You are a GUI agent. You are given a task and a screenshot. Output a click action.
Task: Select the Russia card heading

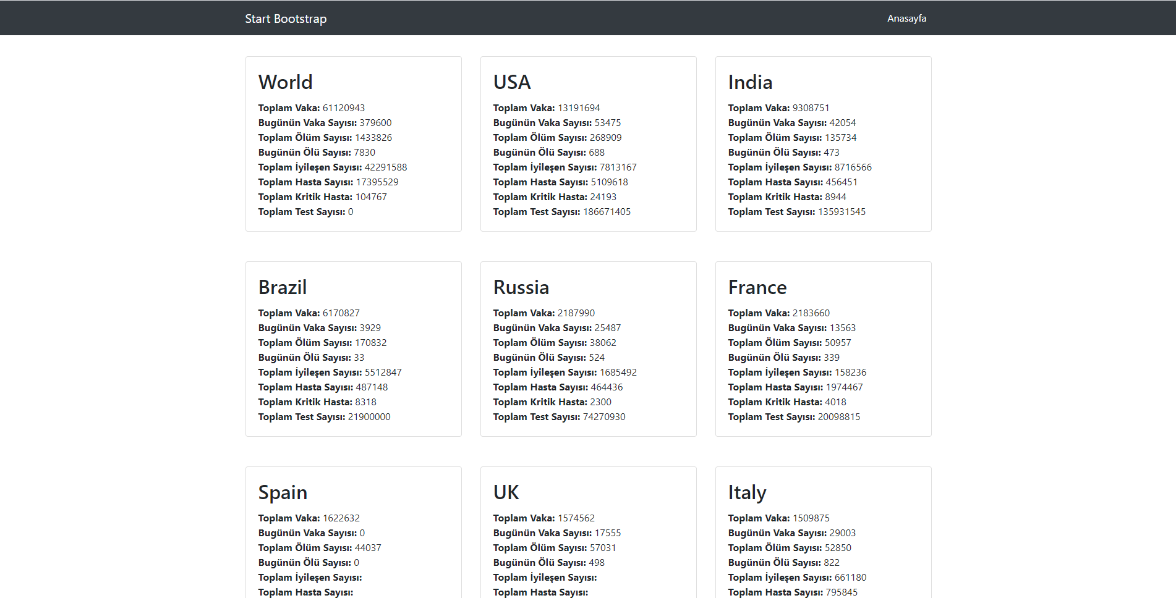pos(521,287)
